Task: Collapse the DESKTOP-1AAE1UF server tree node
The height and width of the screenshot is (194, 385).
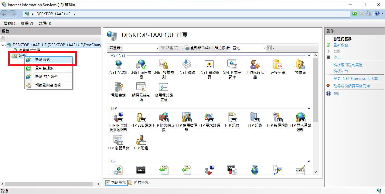Action: [x=3, y=45]
